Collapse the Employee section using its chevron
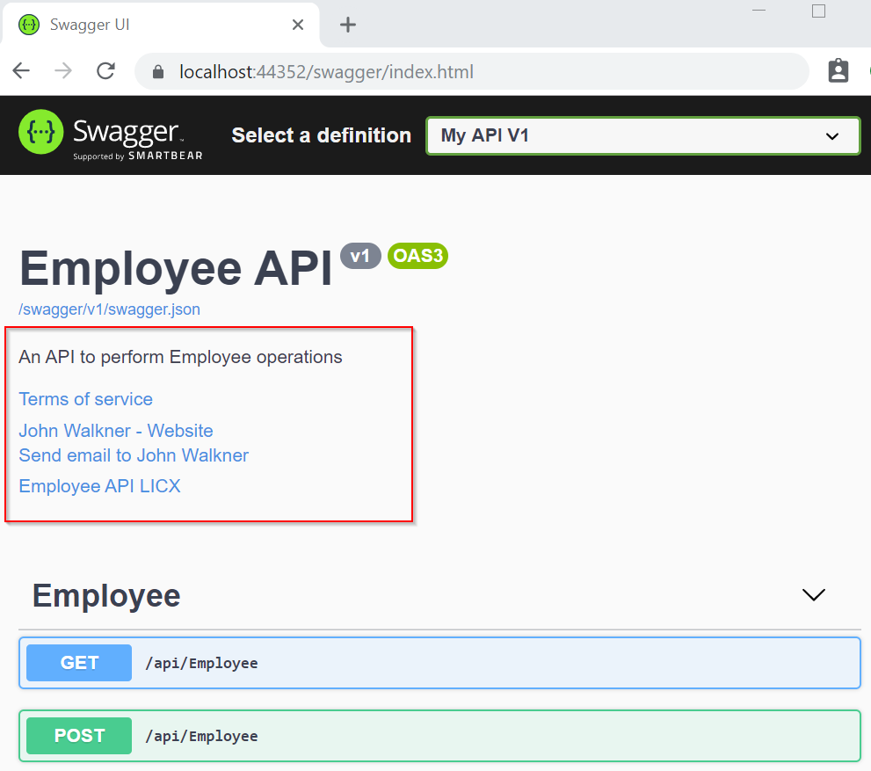 pos(813,595)
